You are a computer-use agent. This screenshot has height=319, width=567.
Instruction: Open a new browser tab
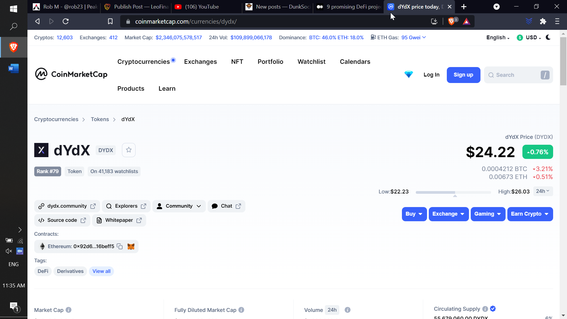pyautogui.click(x=464, y=6)
